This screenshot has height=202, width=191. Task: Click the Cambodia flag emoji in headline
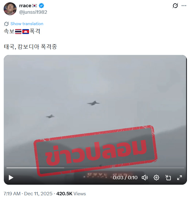[x=26, y=32]
